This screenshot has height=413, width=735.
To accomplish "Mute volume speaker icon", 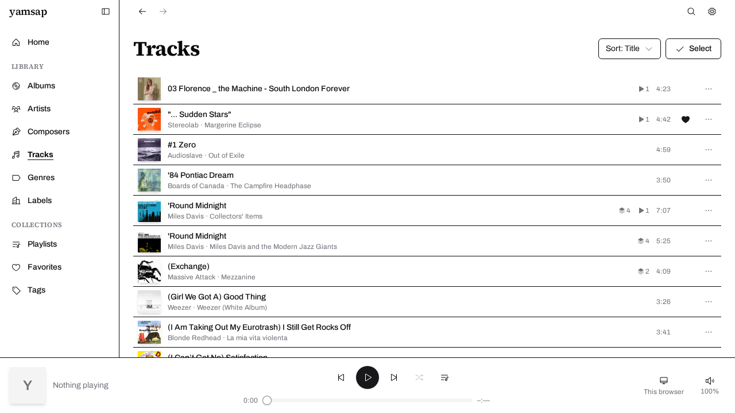I will pyautogui.click(x=710, y=381).
